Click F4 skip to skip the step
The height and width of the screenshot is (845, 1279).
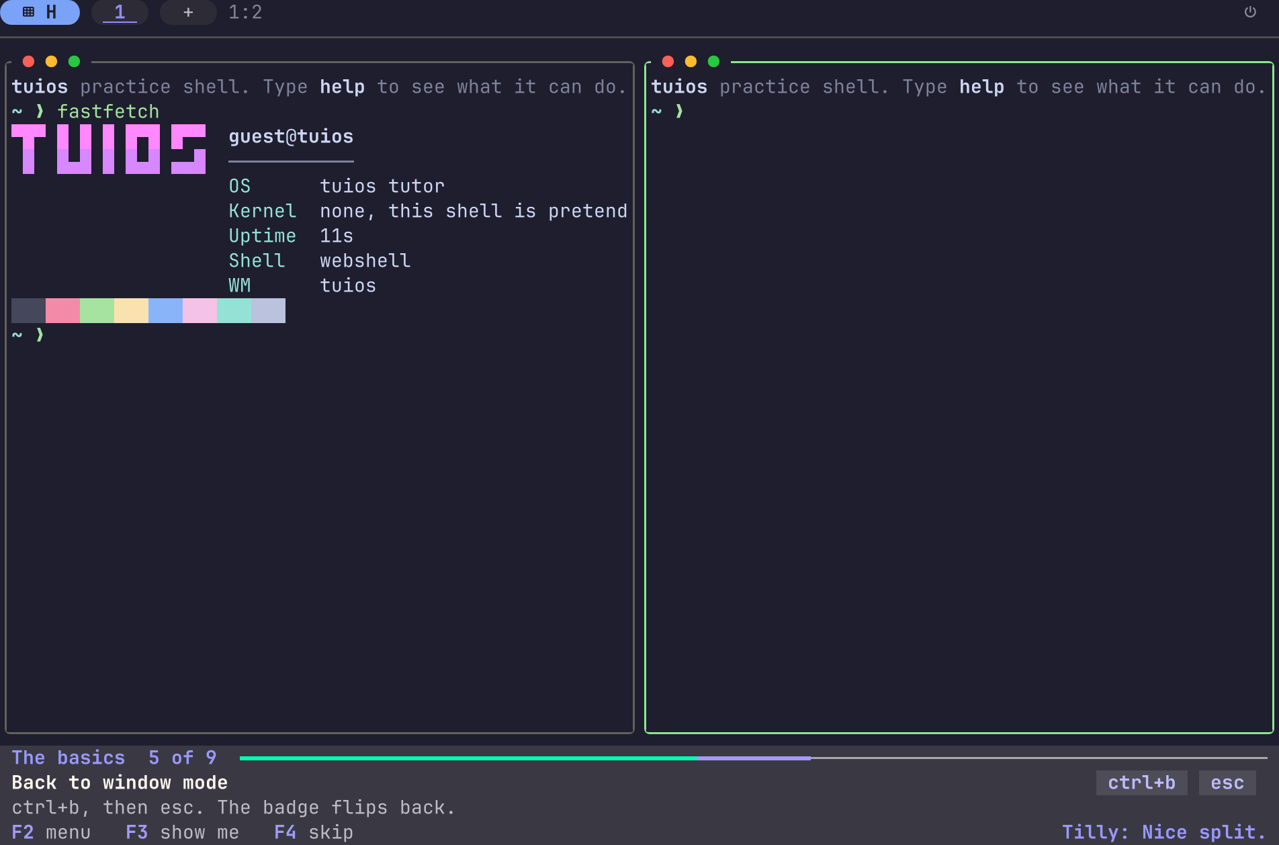(314, 832)
